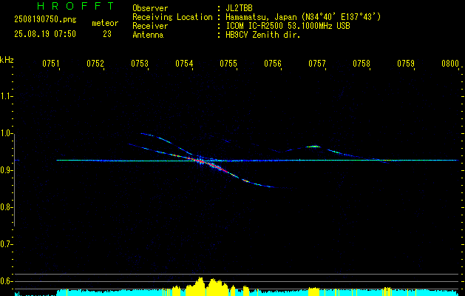Screen dimensions: 465x296
Task: Click the Hamamatsu, Japan location text
Action: click(x=303, y=17)
